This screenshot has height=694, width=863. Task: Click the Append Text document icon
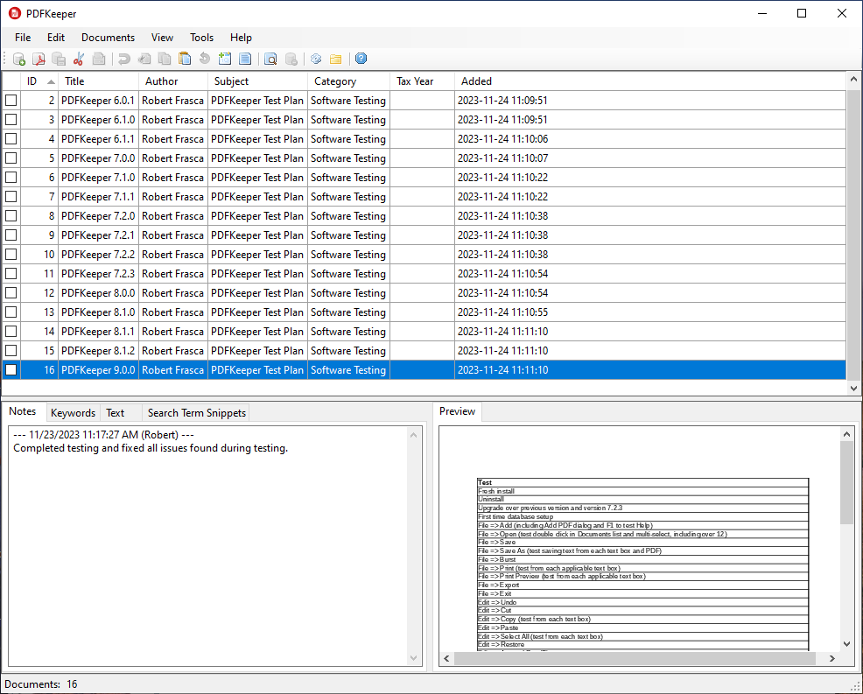[x=245, y=59]
